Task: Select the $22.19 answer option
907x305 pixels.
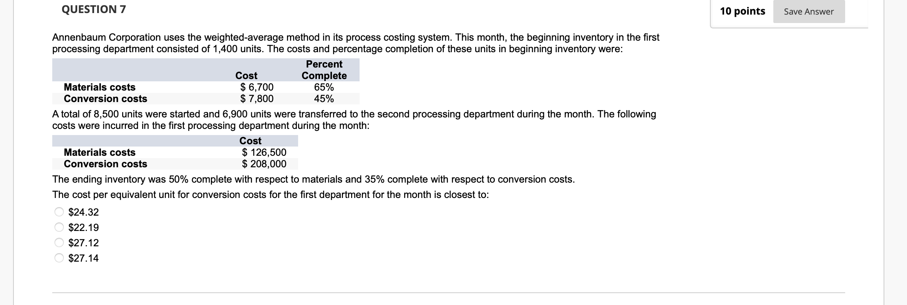Action: (x=58, y=227)
